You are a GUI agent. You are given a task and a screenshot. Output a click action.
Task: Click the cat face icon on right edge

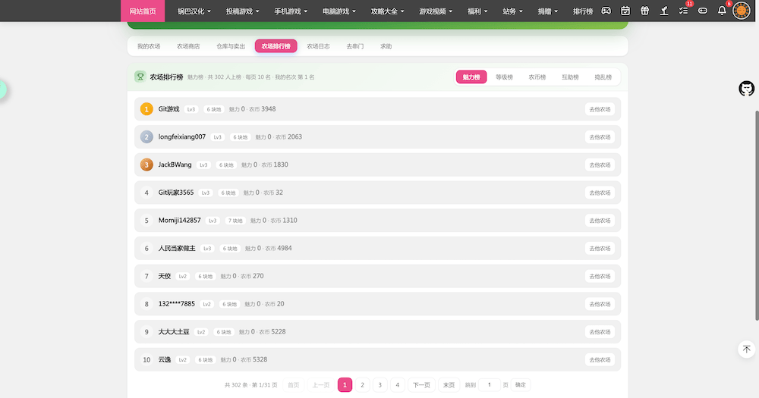click(x=746, y=89)
